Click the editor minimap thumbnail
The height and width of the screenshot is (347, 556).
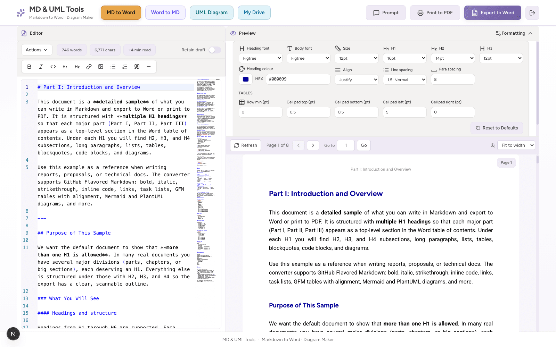[x=206, y=180]
